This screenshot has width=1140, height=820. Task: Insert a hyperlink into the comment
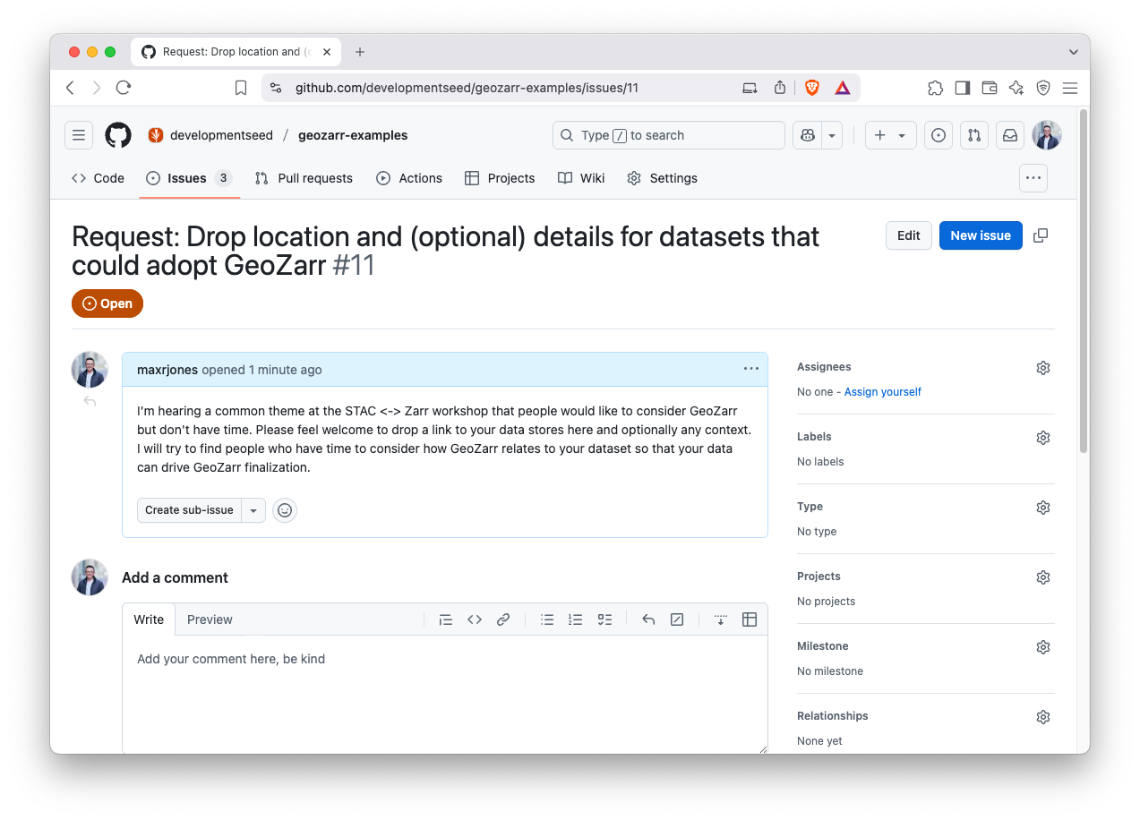(503, 619)
